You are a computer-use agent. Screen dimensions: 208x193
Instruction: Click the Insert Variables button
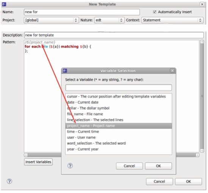(x=38, y=162)
